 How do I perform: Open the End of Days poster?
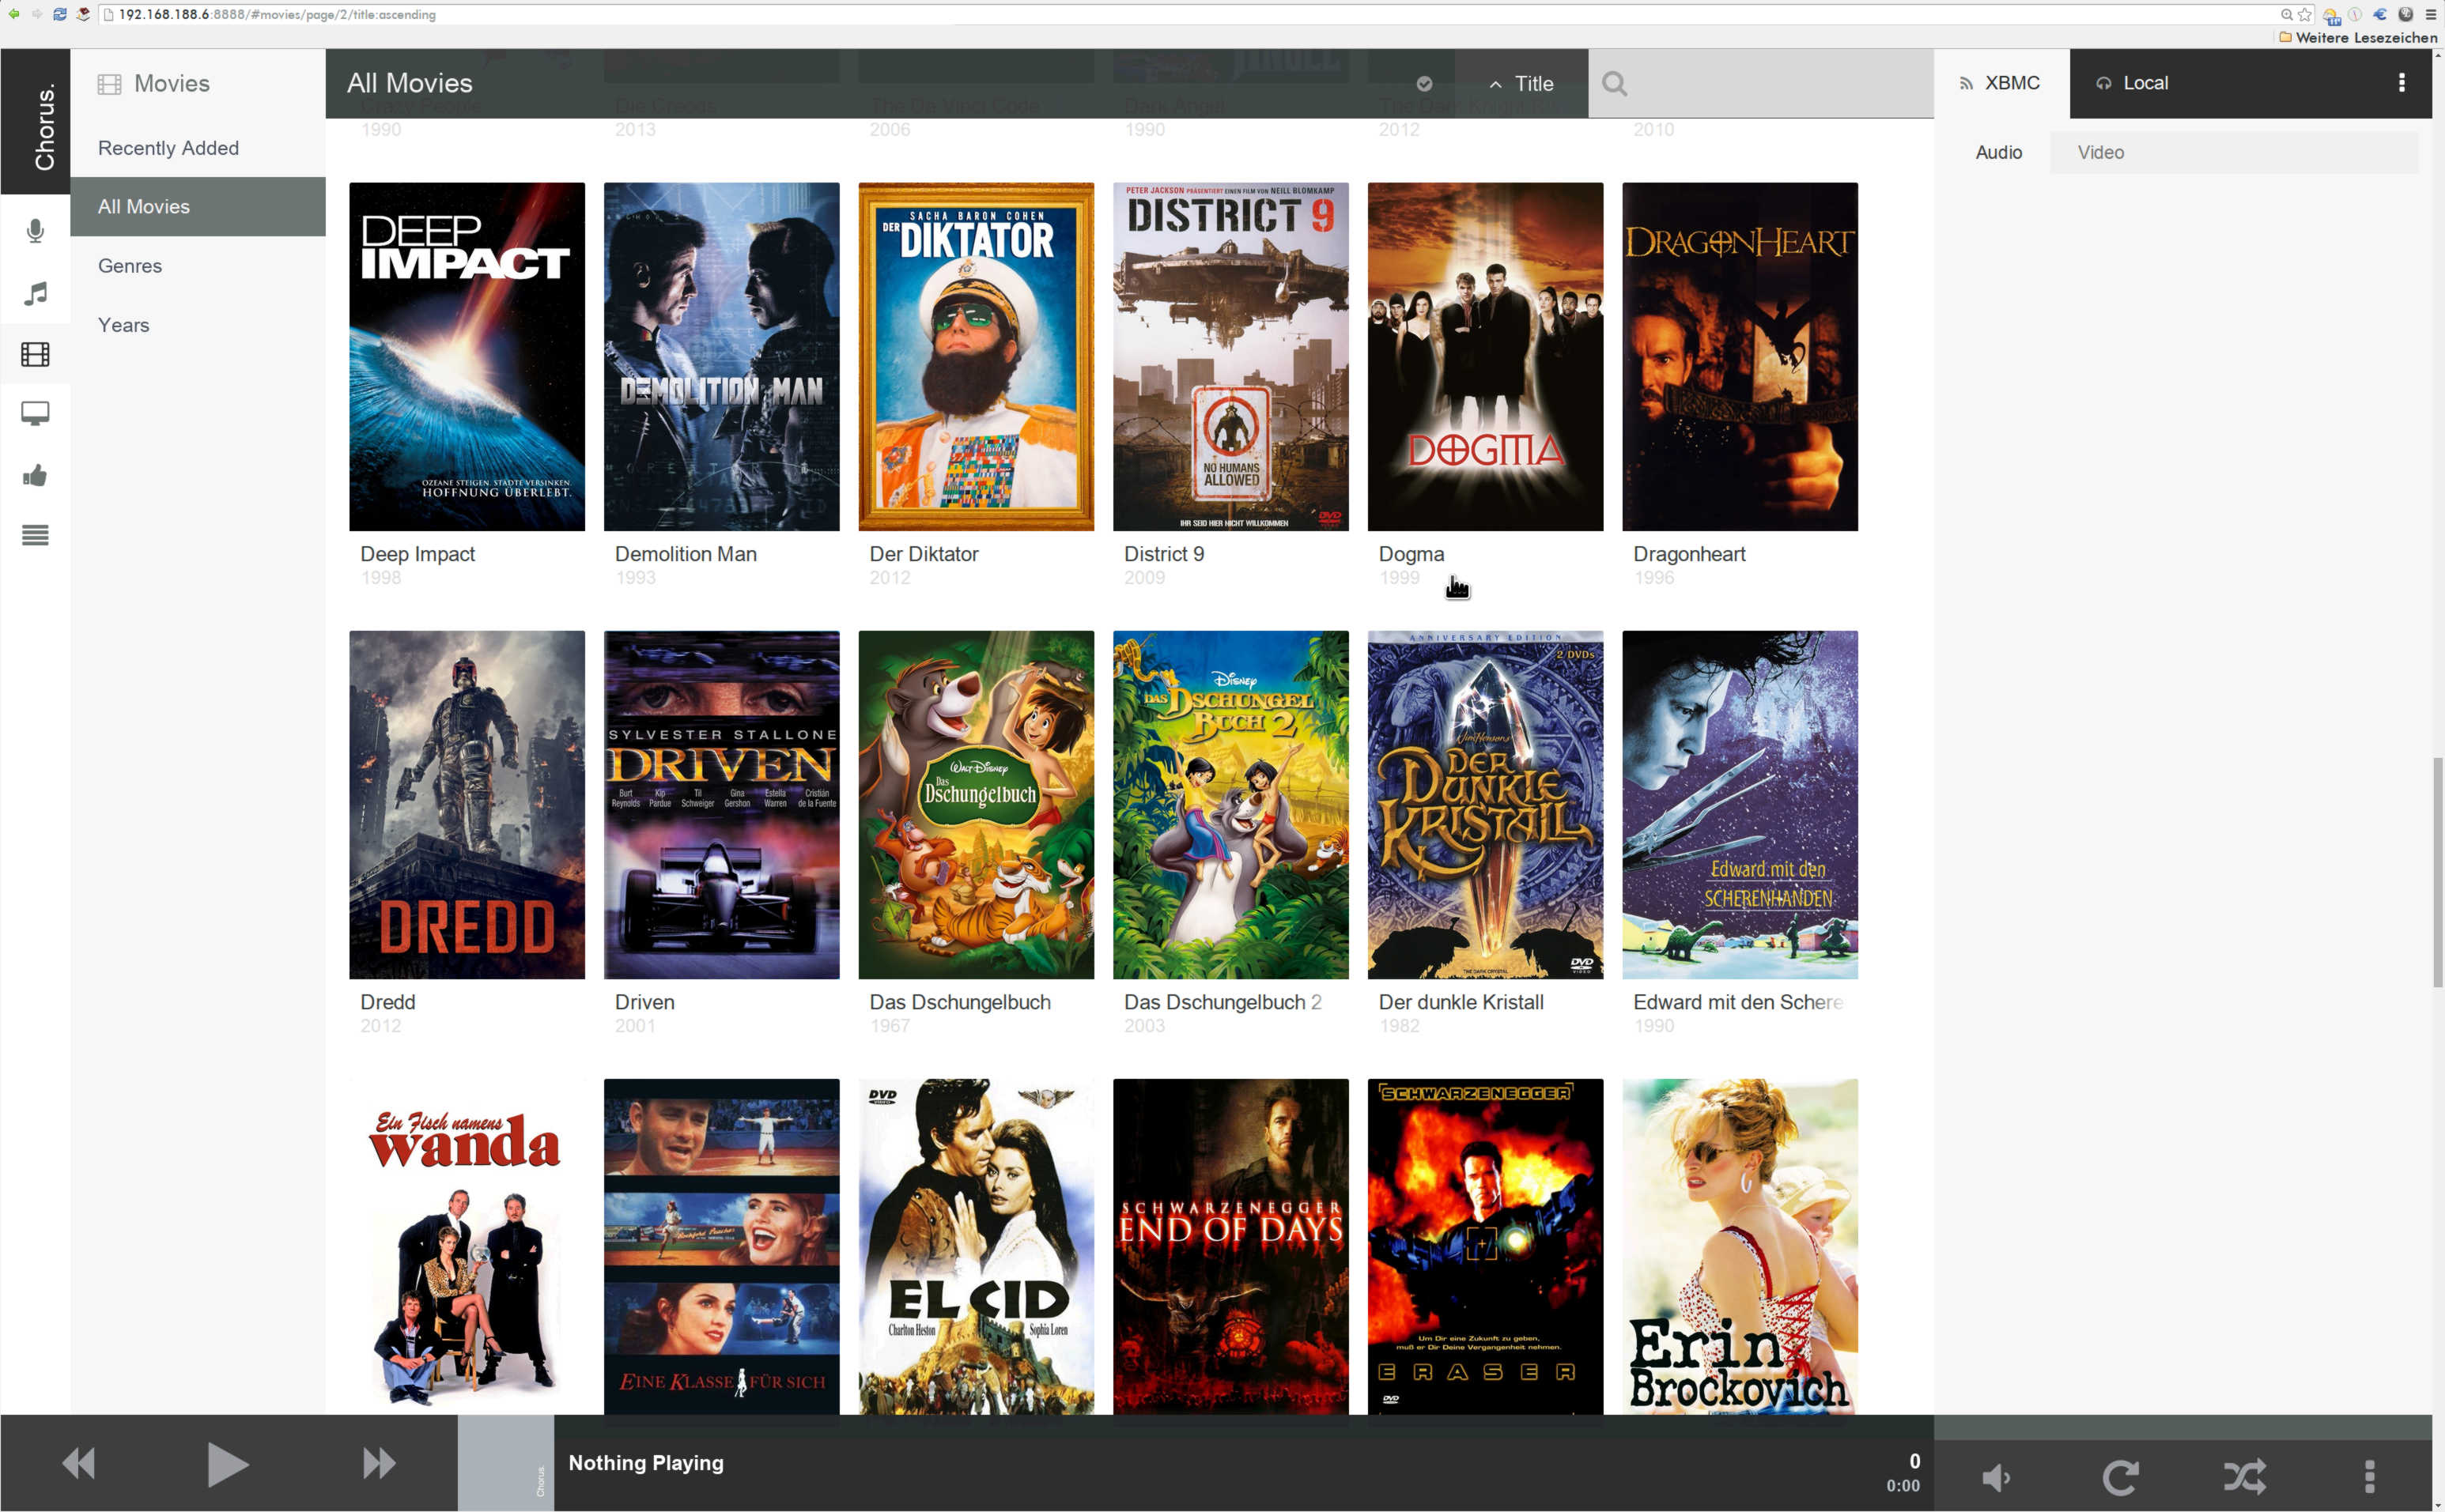point(1230,1246)
